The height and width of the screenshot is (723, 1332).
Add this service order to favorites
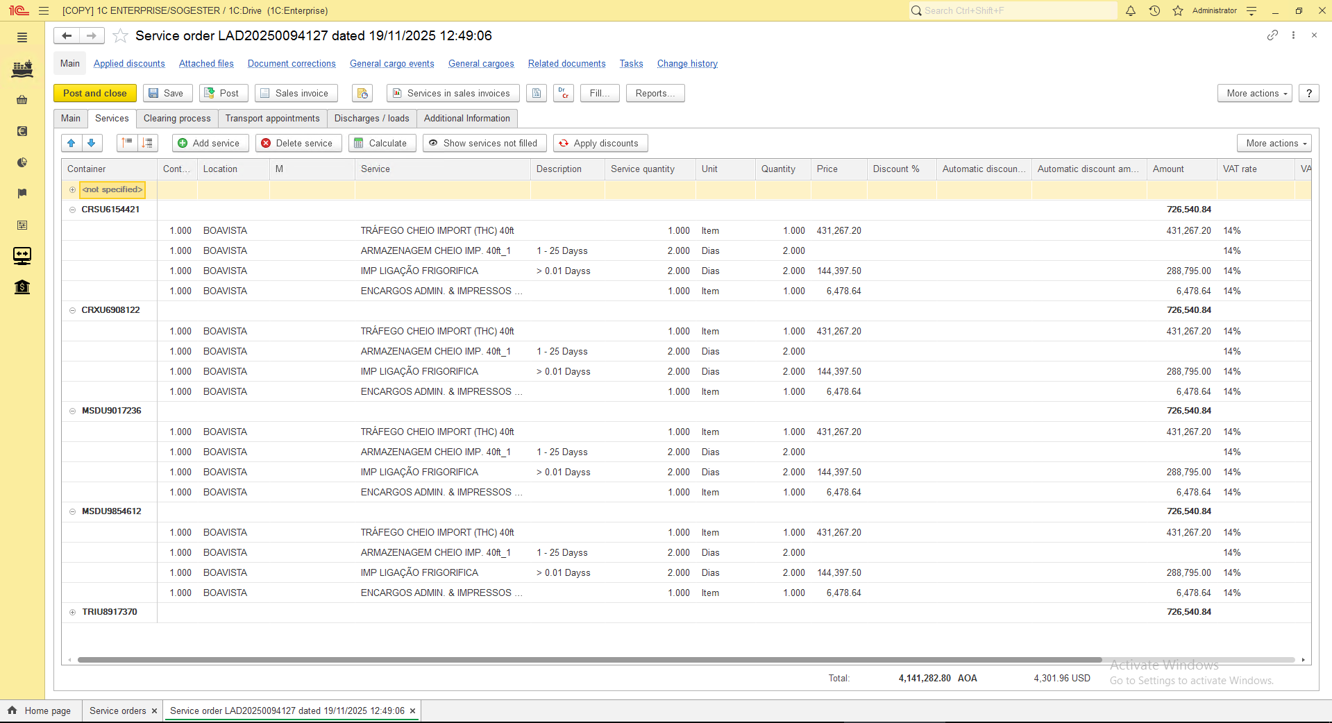click(121, 35)
